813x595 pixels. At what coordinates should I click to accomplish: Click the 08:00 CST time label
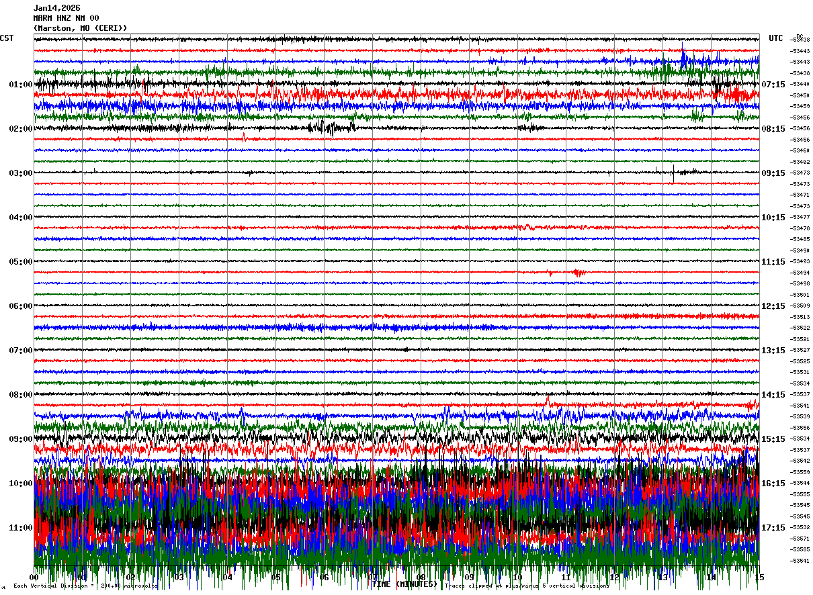(21, 394)
